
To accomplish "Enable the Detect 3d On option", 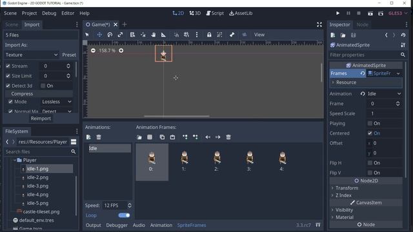I will tap(43, 86).
